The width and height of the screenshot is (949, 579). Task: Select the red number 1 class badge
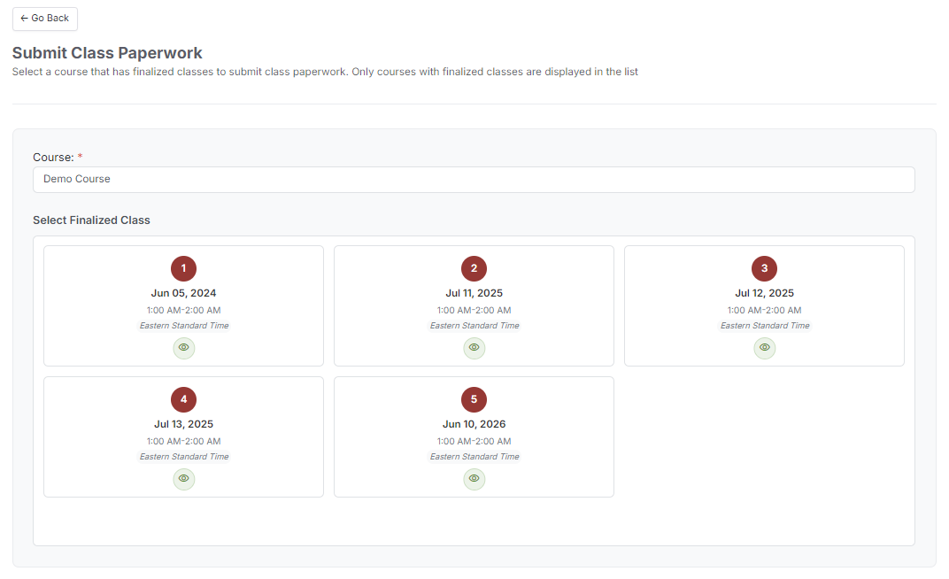[183, 268]
